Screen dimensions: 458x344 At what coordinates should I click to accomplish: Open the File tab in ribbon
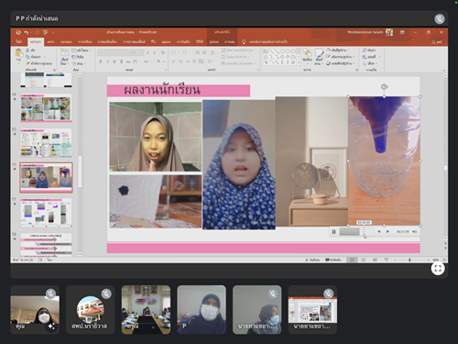[19, 41]
